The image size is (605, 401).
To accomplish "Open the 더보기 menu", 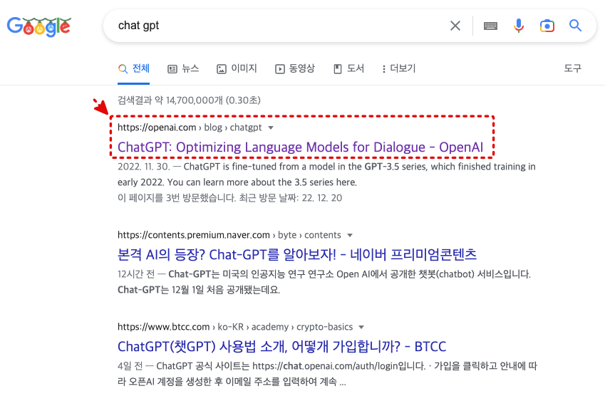I will click(398, 68).
